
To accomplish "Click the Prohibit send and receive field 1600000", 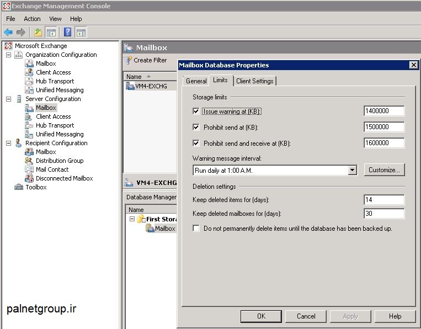I will pyautogui.click(x=384, y=142).
